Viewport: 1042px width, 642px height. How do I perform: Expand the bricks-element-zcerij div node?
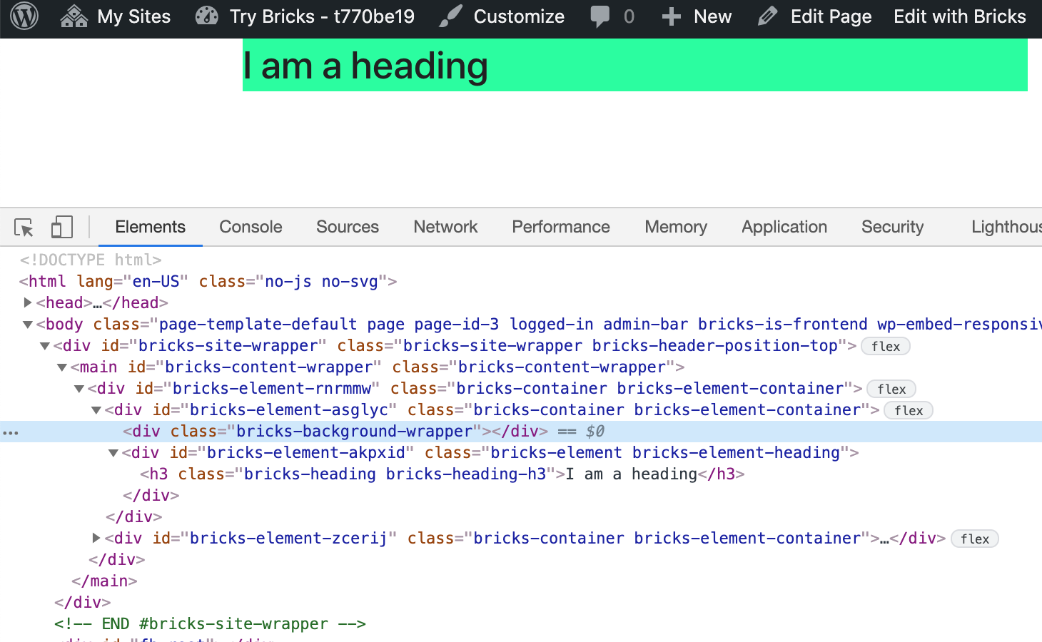click(96, 538)
